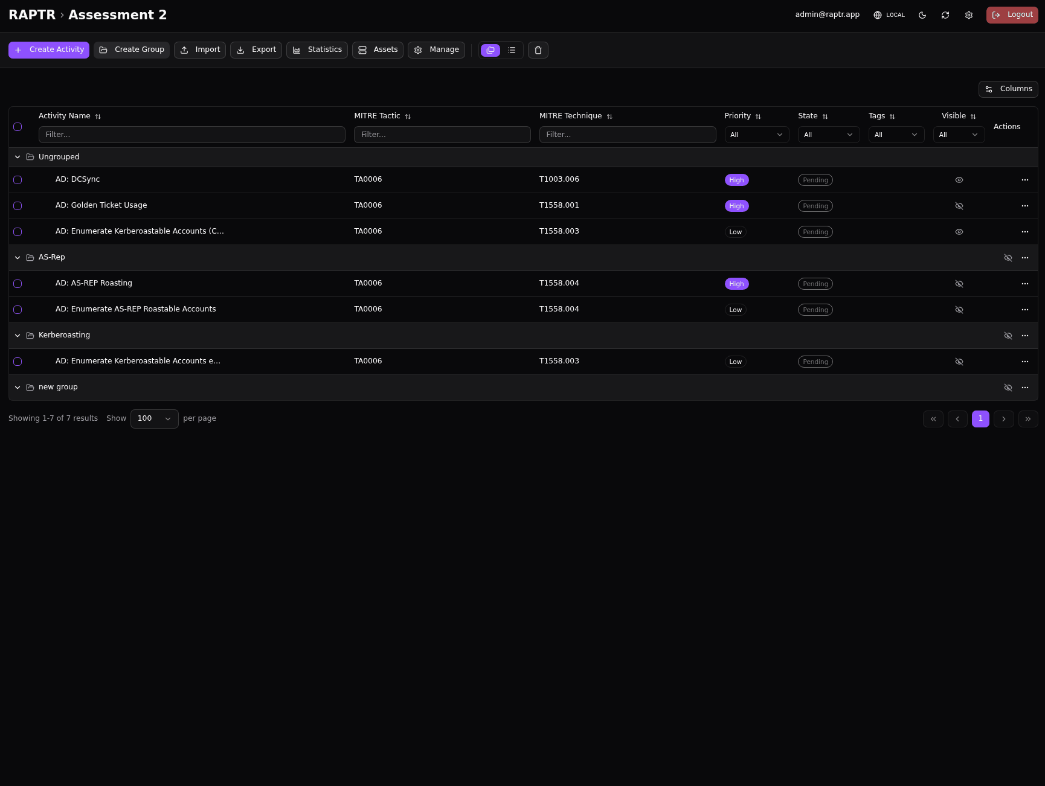Switch to grouped view icon
The width and height of the screenshot is (1045, 786).
490,50
